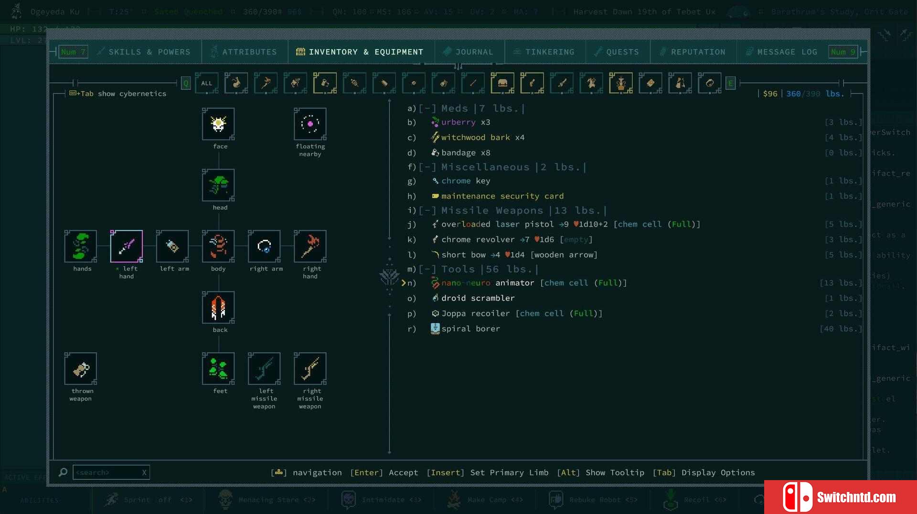The height and width of the screenshot is (514, 917).
Task: Select the bandage x8 row
Action: tap(635, 153)
